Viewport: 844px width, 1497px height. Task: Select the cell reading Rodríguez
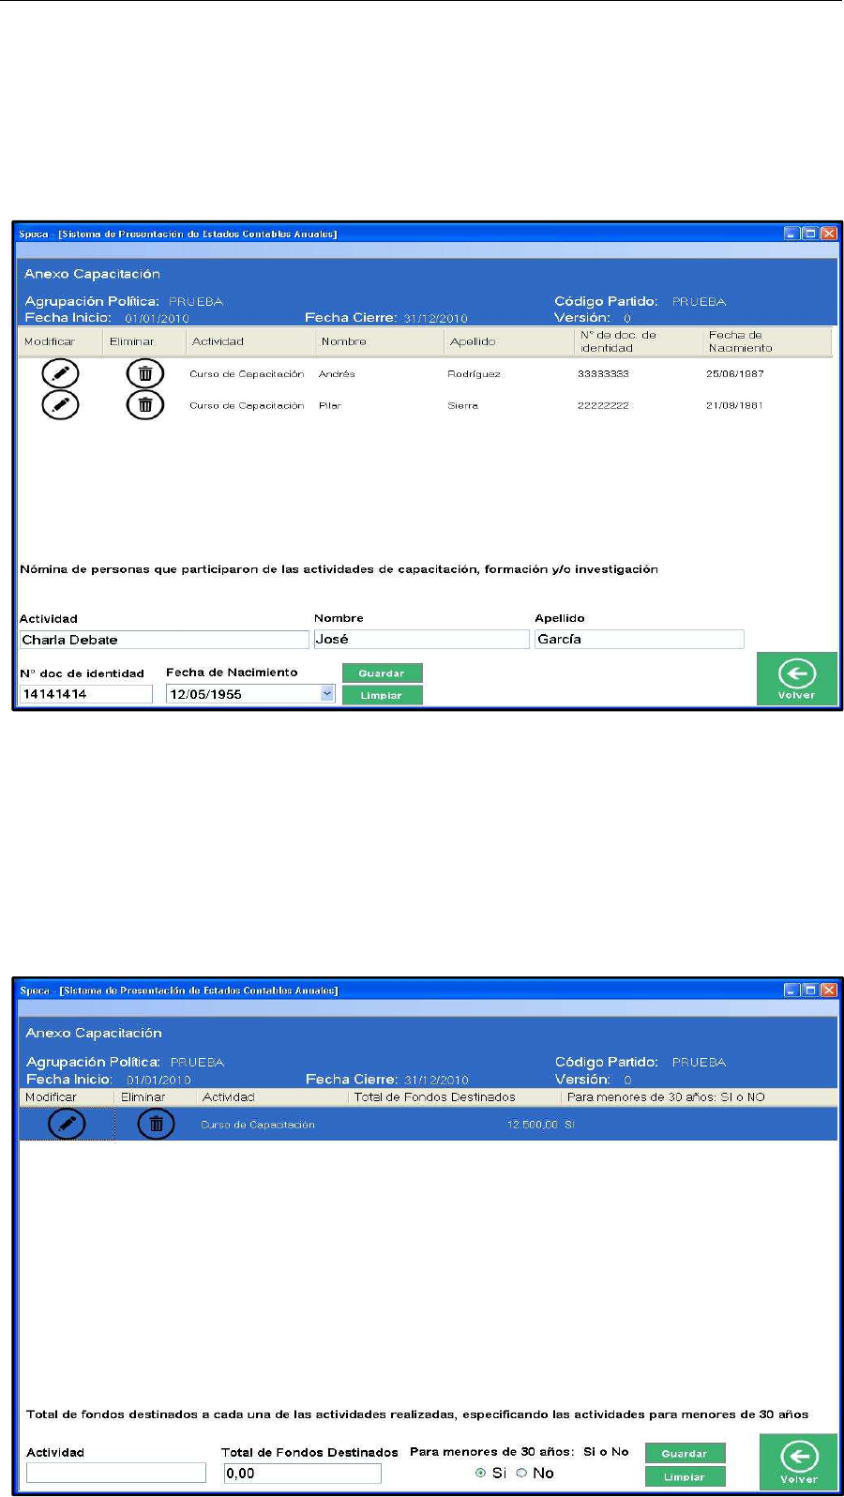pyautogui.click(x=474, y=373)
